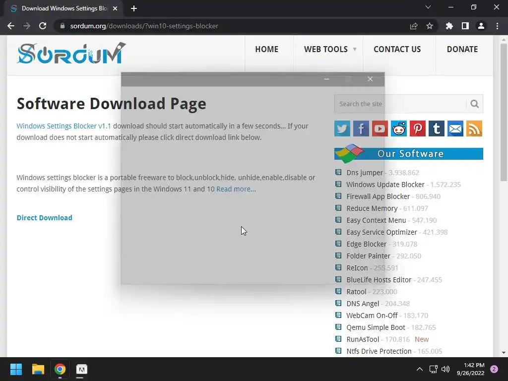Viewport: 508px width, 381px height.
Task: Click Chrome icon in taskbar
Action: pos(60,369)
